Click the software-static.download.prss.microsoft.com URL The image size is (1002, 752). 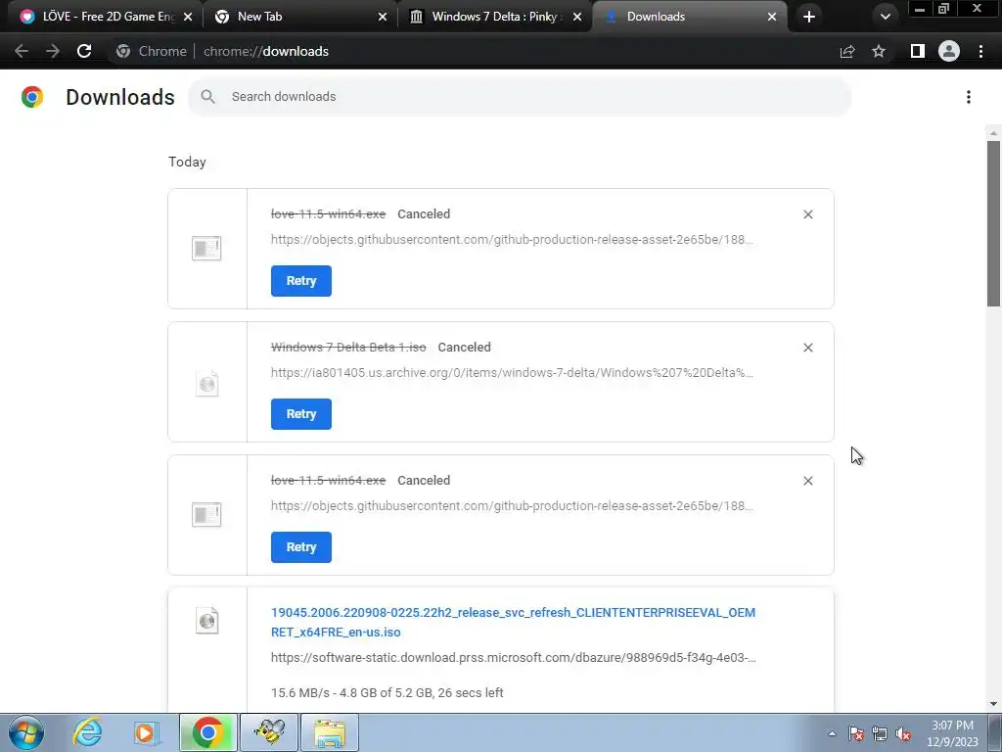[x=513, y=657]
